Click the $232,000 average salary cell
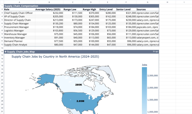 [49, 13]
